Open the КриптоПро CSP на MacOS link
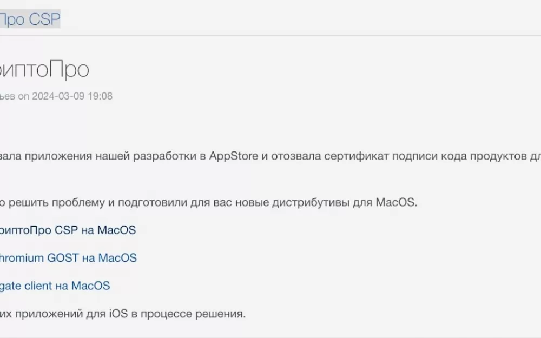Screen dimensions: 541x338 (68, 230)
